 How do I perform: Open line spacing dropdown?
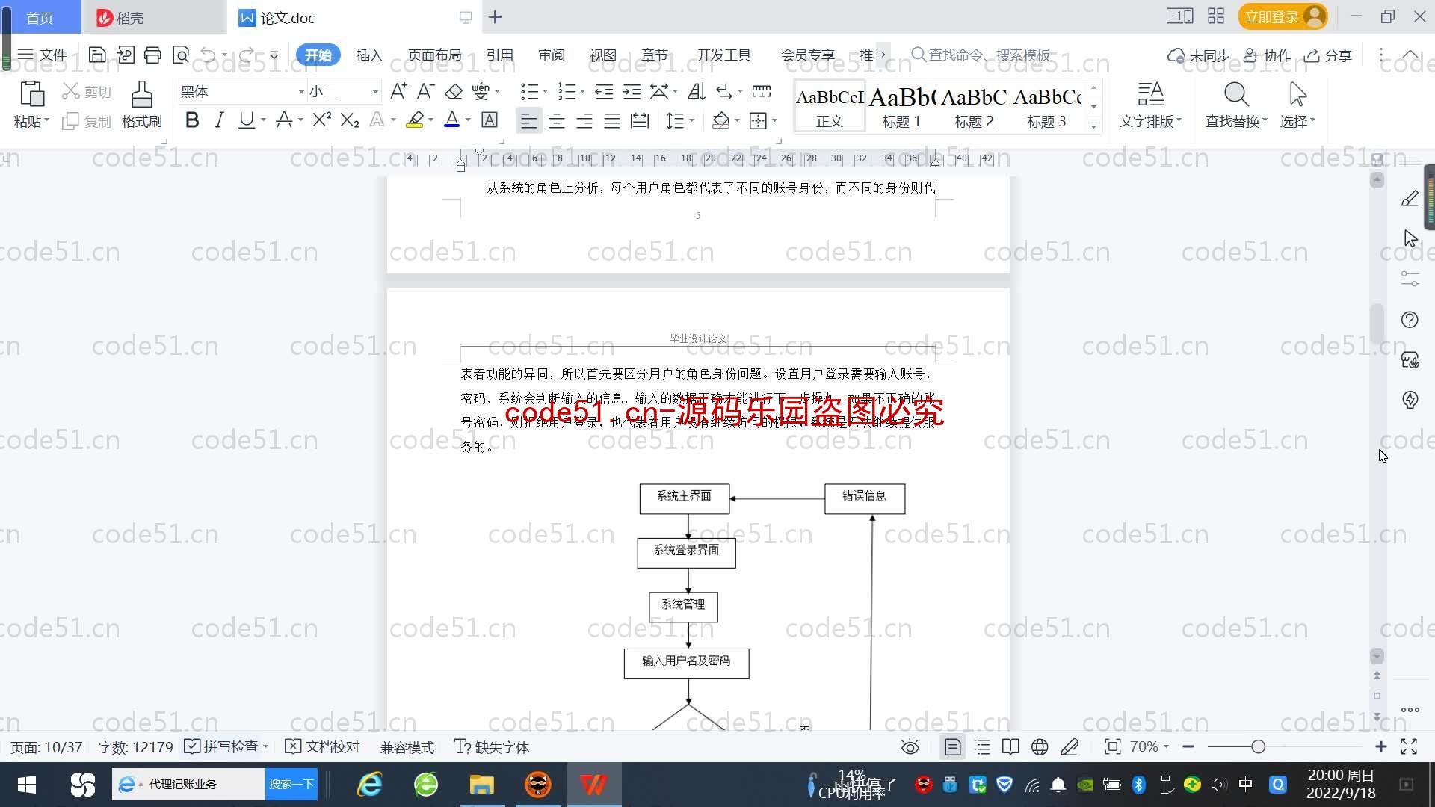(x=692, y=120)
